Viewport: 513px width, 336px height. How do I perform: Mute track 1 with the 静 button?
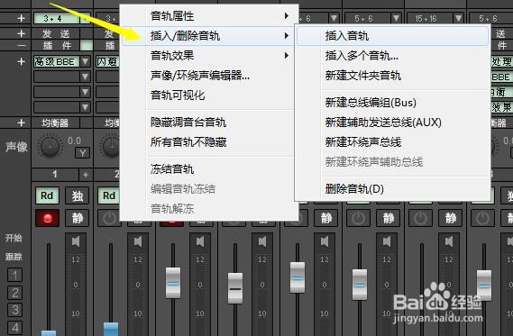point(78,218)
